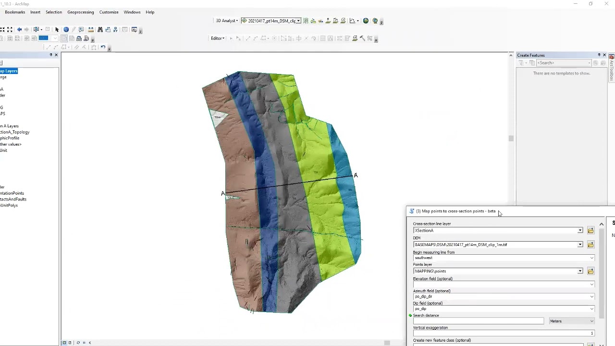Close the Table of Contents panel

point(56,55)
